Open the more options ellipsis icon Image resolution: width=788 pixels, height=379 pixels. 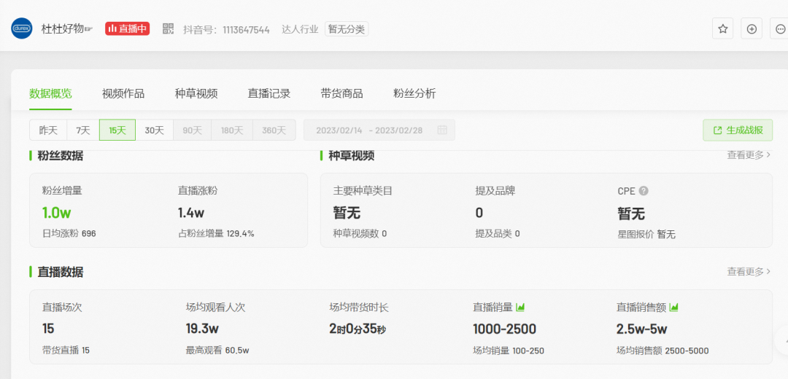(x=780, y=29)
